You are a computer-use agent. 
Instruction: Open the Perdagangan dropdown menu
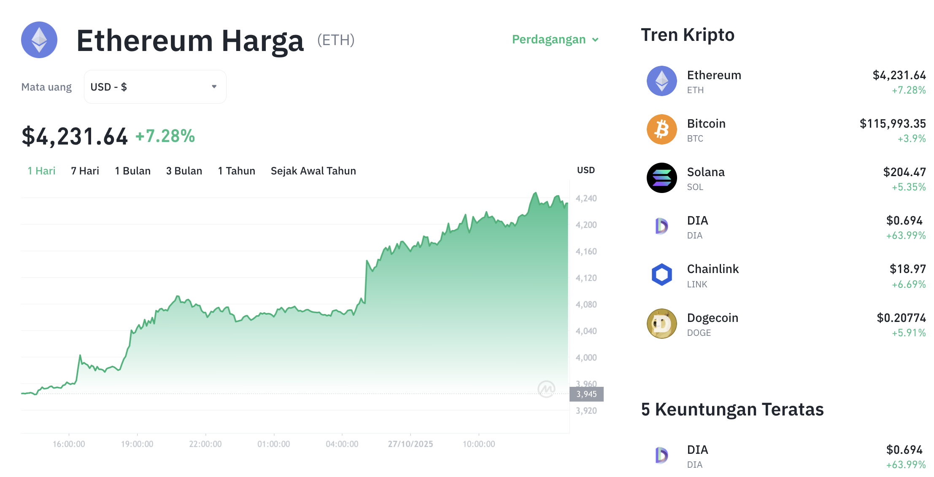[555, 40]
